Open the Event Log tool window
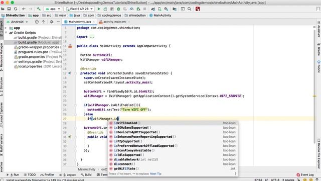Screen dimensions: 321x181 click(305, 174)
